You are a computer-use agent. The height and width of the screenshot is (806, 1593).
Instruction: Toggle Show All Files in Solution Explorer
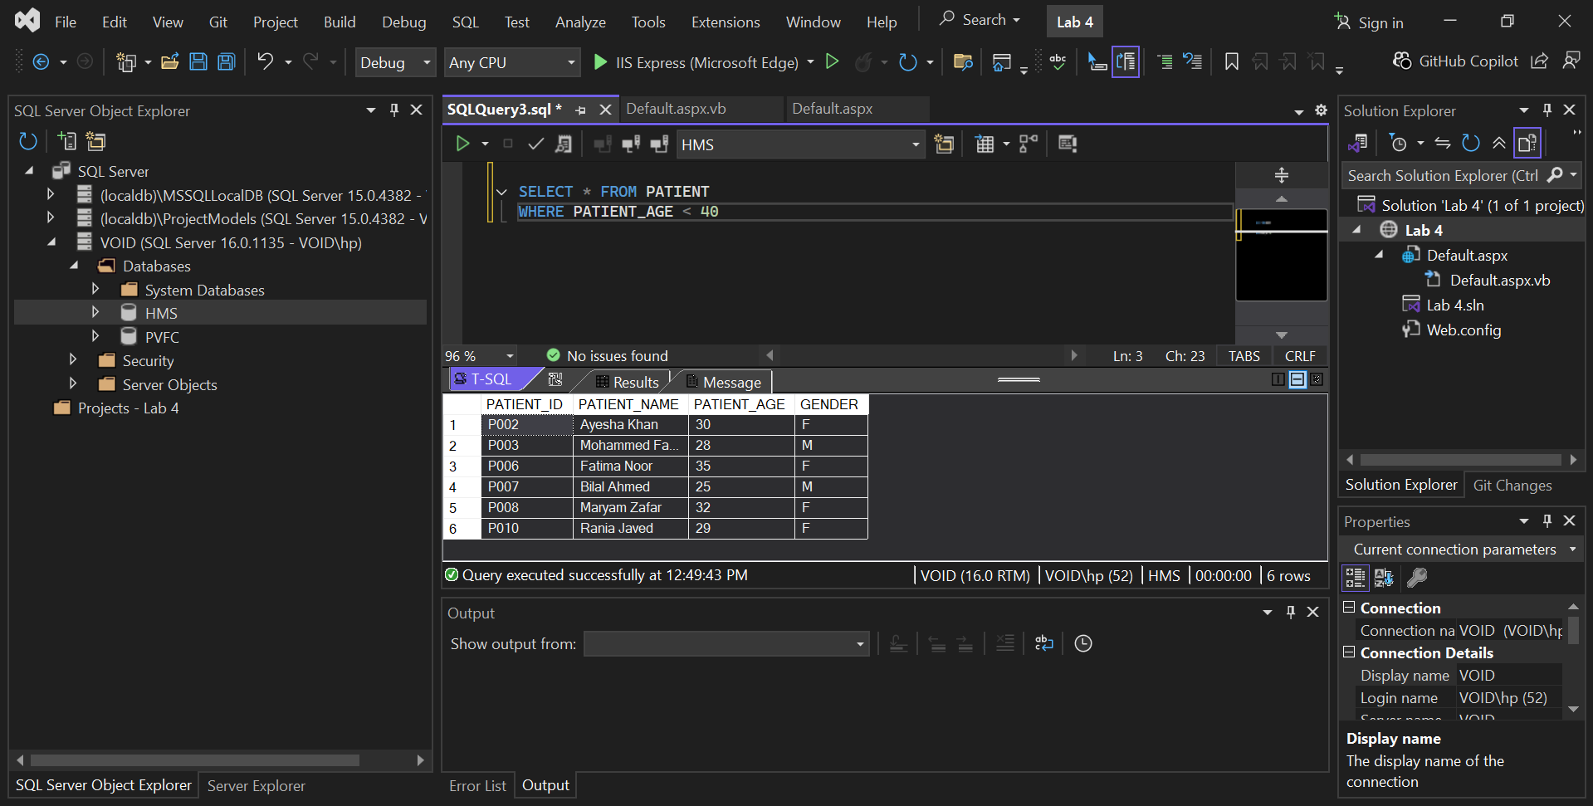click(1527, 144)
